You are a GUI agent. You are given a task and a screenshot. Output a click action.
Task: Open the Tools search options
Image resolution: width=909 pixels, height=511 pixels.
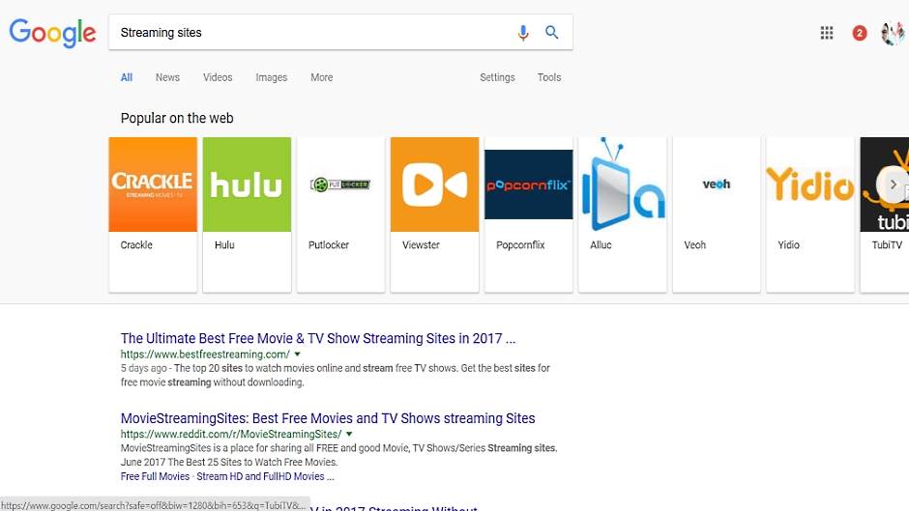549,77
